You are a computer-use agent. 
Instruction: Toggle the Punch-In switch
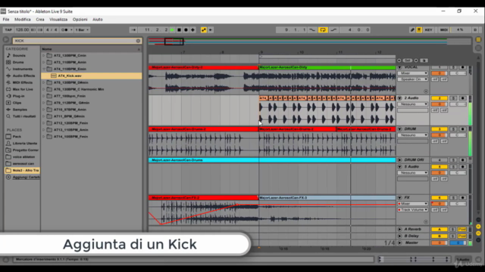coord(312,30)
